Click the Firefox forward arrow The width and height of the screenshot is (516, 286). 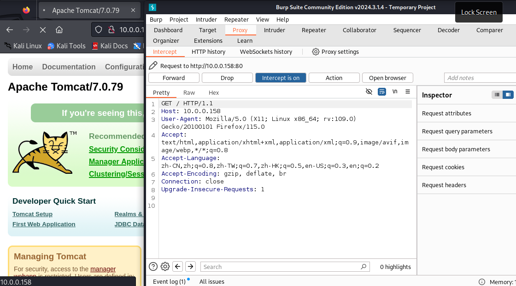(26, 30)
